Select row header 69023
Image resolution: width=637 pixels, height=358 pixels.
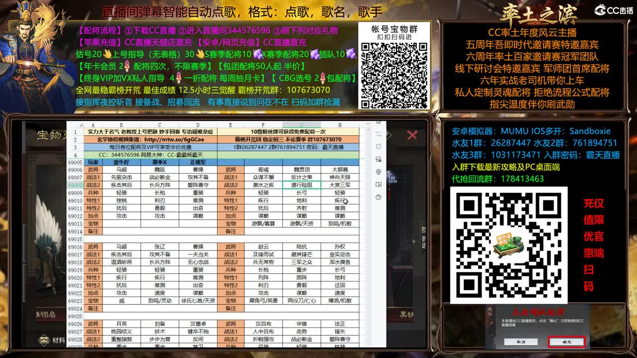pyautogui.click(x=75, y=301)
